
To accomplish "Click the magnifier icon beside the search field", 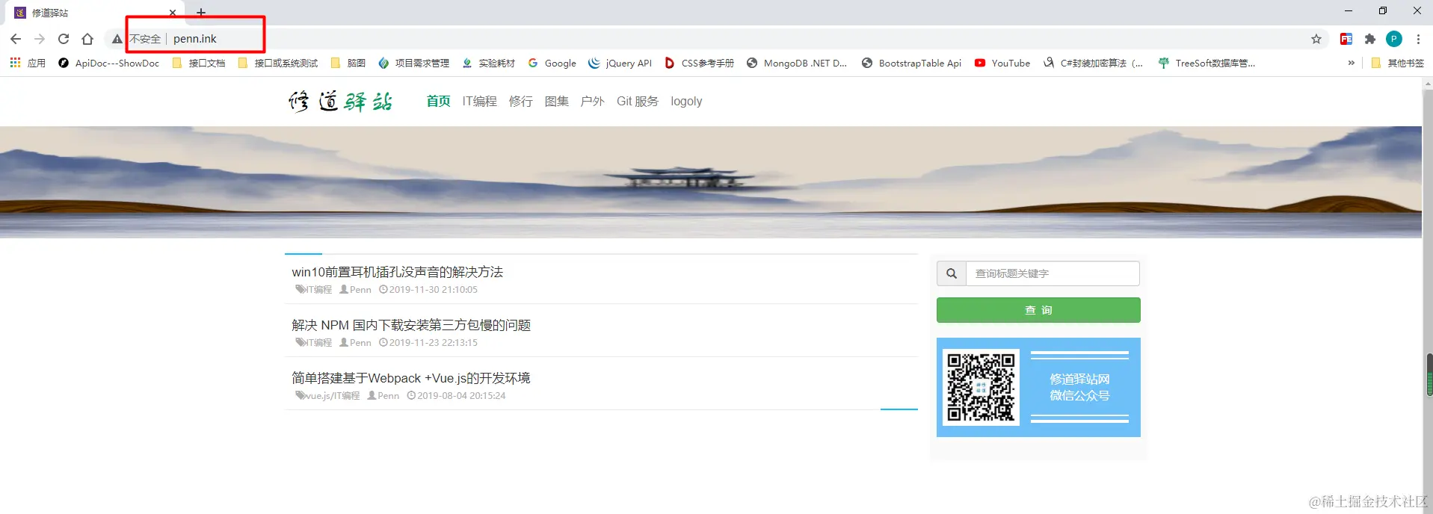I will 952,273.
